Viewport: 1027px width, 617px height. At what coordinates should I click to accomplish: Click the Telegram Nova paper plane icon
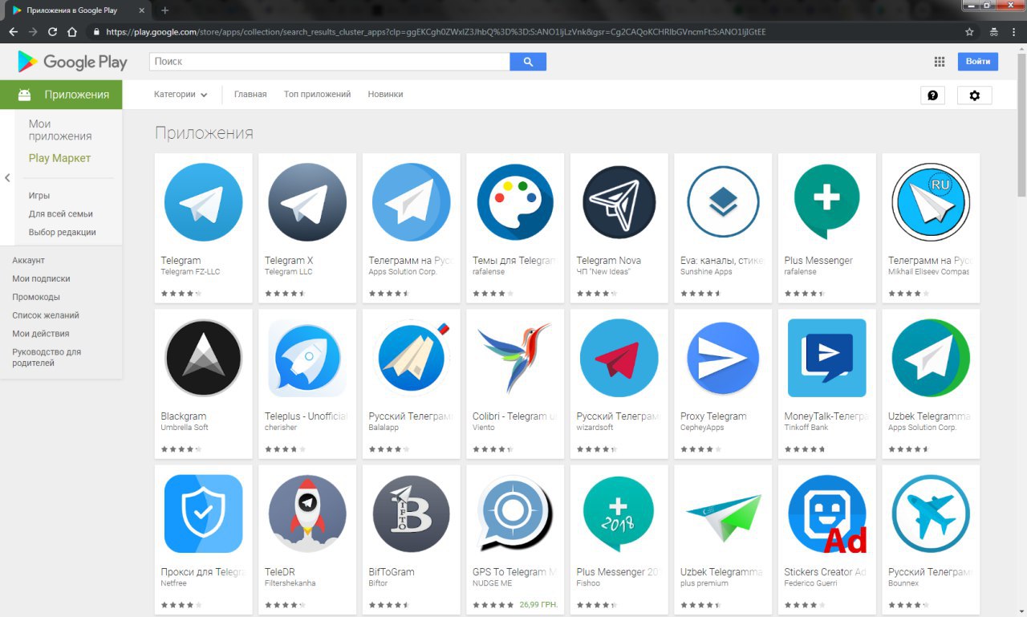pos(619,202)
